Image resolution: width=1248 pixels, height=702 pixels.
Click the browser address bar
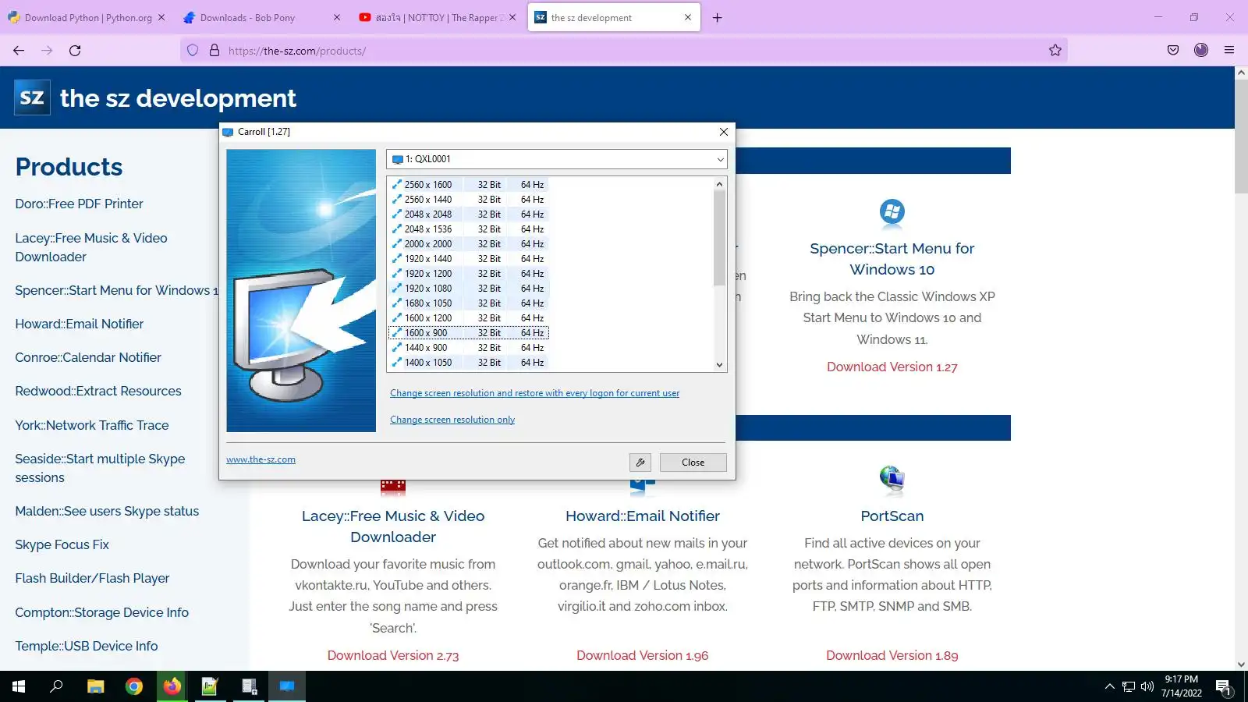(624, 51)
